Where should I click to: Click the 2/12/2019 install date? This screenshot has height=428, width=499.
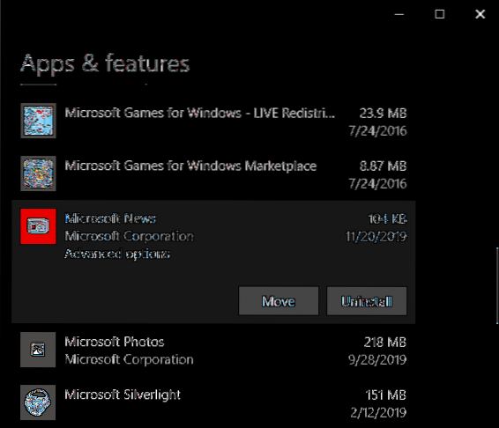pyautogui.click(x=378, y=412)
